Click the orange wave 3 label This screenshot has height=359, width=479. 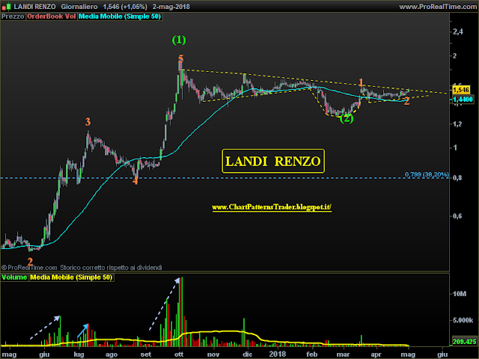88,122
